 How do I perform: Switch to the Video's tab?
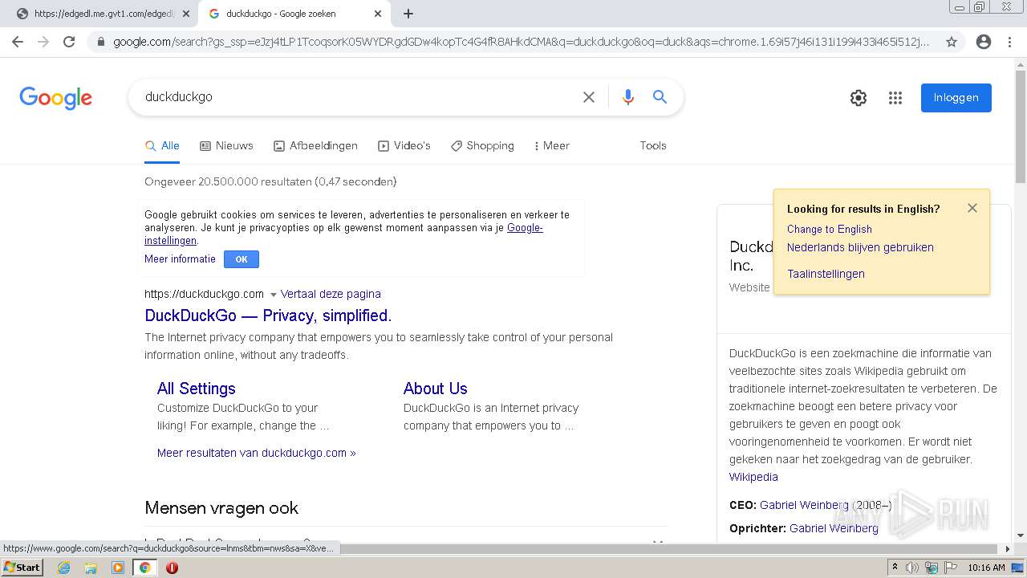pos(404,146)
